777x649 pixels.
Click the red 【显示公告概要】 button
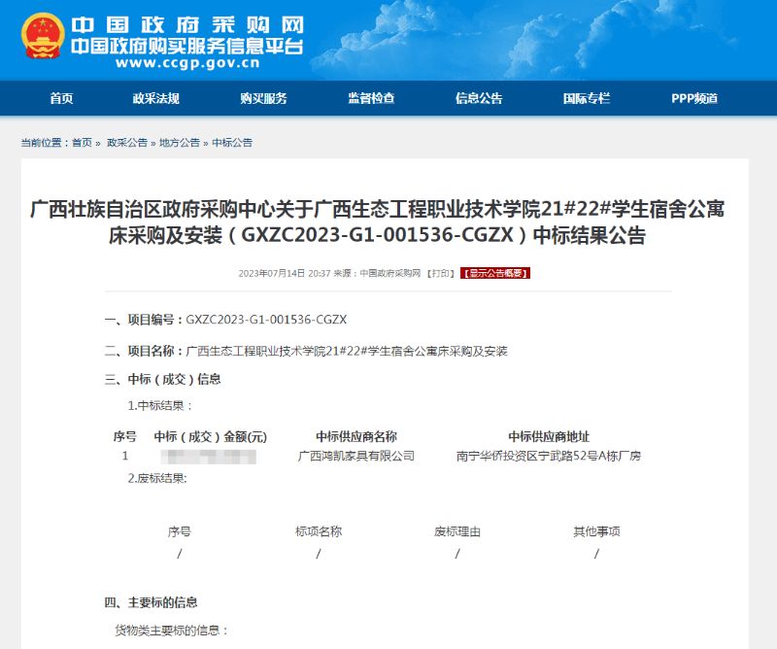tap(493, 274)
